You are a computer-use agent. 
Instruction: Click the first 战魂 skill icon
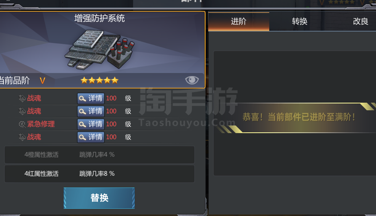pyautogui.click(x=22, y=98)
